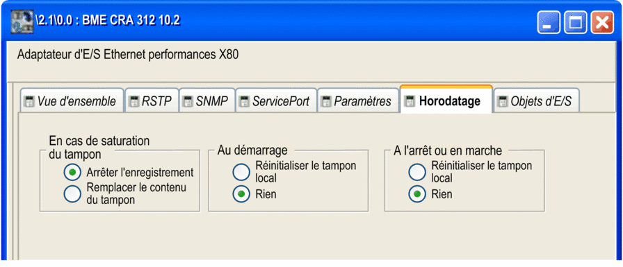Choose Réinitialiser le tampon local under Au démarrage
Viewport: 623px width, 267px height.
tap(241, 172)
